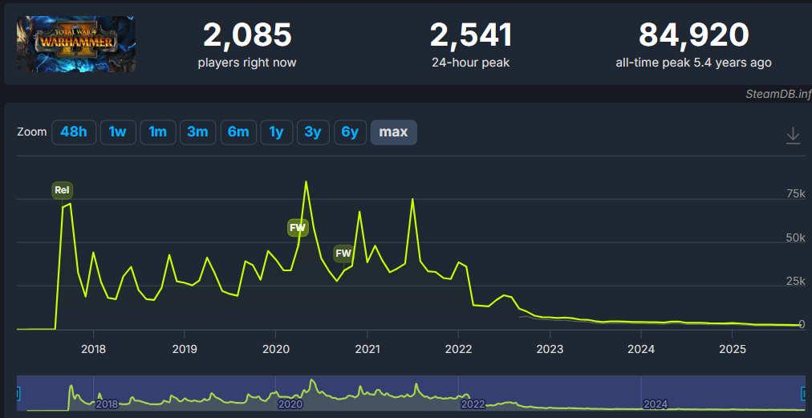The image size is (812, 418).
Task: Click the 2018 label in the navigator strip
Action: pos(107,404)
